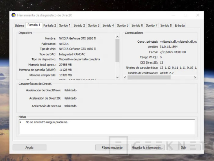Go to the Sonido 3 tab

[94, 25]
